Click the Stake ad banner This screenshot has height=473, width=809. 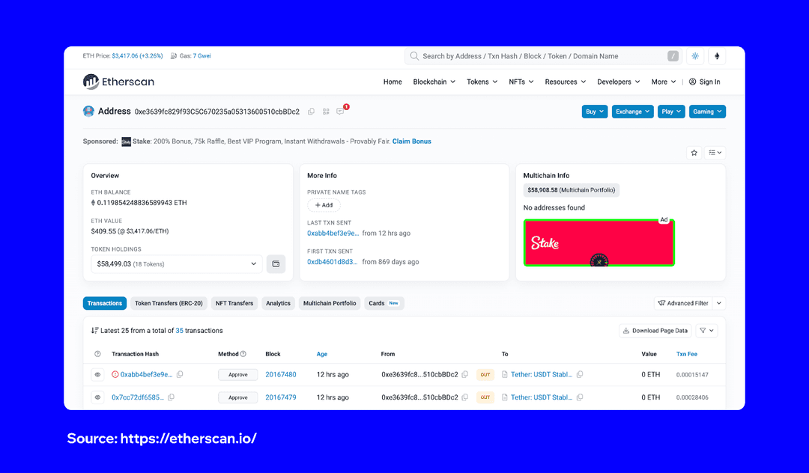click(x=599, y=242)
